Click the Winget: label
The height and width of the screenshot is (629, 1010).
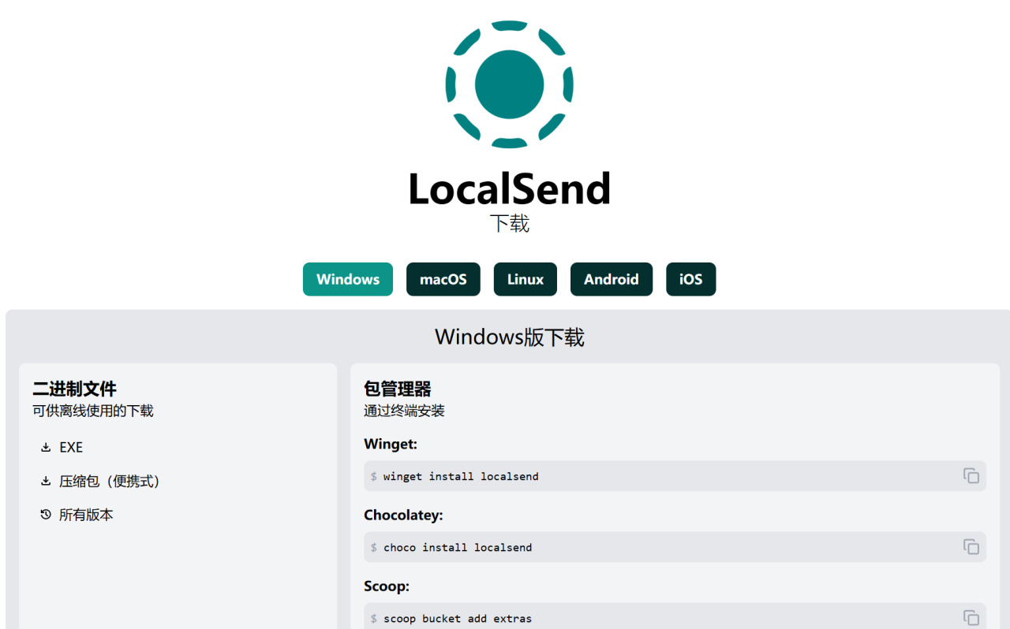391,445
